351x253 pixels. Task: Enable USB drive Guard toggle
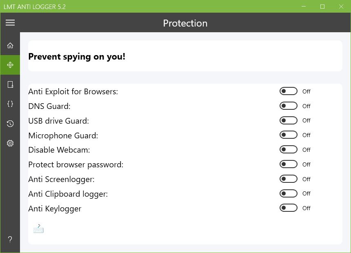click(x=288, y=120)
